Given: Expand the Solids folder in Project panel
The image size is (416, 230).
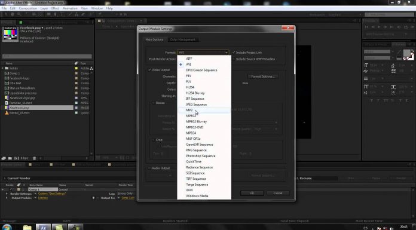Looking at the screenshot, I should [x=2, y=68].
